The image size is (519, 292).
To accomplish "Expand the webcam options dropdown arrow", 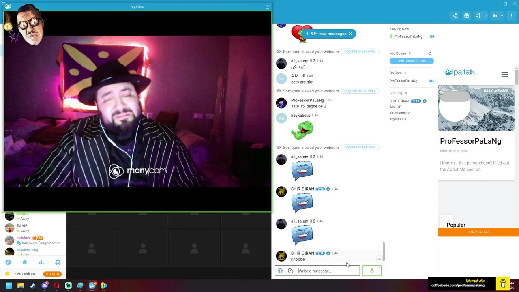I will click(x=502, y=16).
